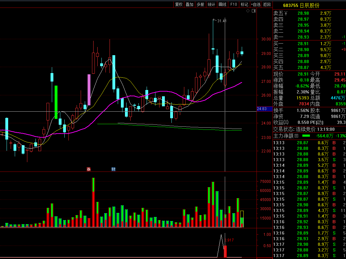This screenshot has width=346, height=259.
Task: Select the 卖一 price 28.93
Action: [303, 37]
